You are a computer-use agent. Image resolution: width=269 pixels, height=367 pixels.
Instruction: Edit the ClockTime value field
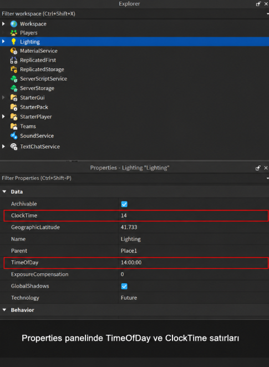[194, 215]
